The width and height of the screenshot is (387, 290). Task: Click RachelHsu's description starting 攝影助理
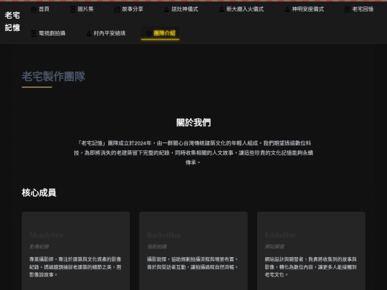193,263
